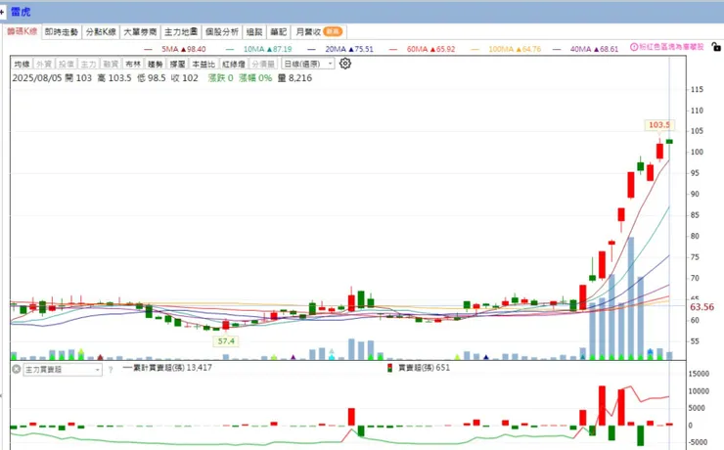Image resolution: width=724 pixels, height=450 pixels.
Task: Click the pink info circle icon
Action: pyautogui.click(x=634, y=47)
